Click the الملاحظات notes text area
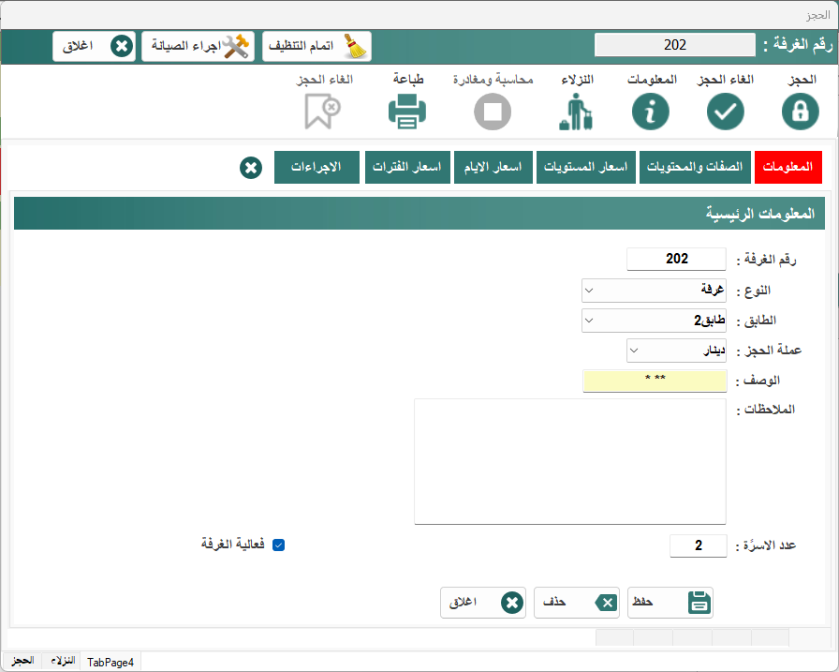The width and height of the screenshot is (839, 672). [x=570, y=461]
